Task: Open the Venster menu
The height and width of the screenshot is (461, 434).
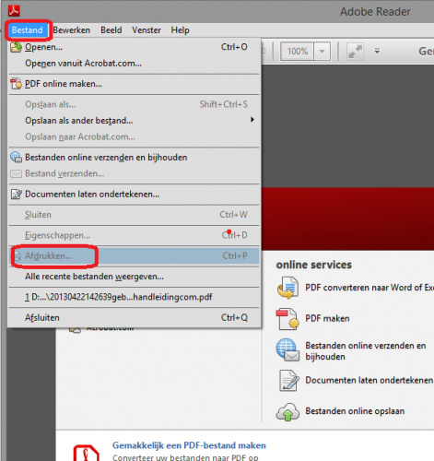Action: (147, 30)
